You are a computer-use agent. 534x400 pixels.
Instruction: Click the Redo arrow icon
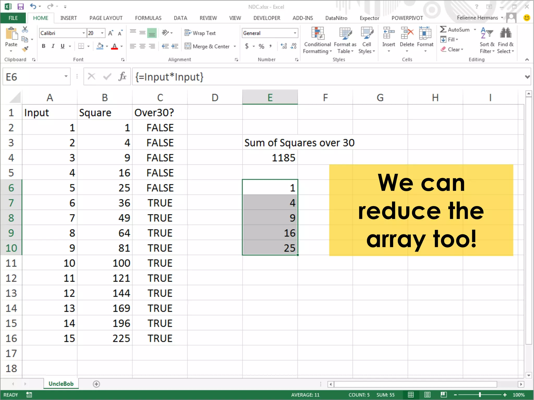(50, 6)
